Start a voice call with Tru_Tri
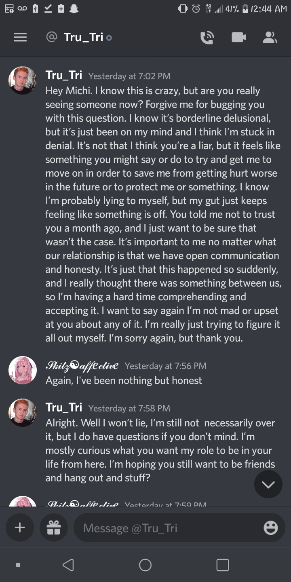The image size is (291, 582). coord(207,38)
